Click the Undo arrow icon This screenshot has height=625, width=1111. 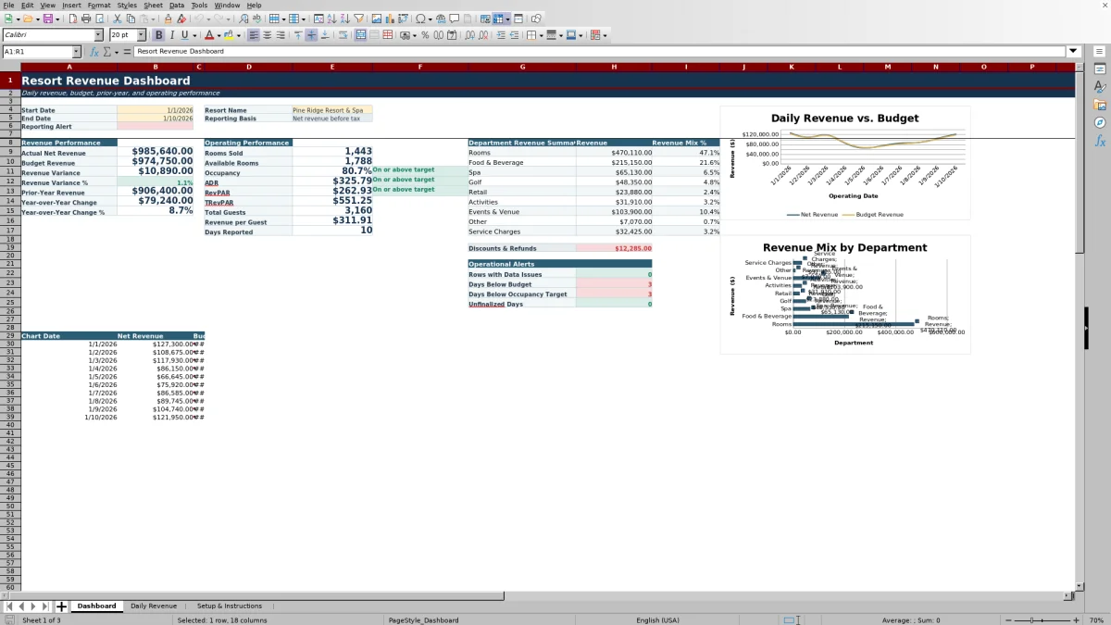[199, 19]
